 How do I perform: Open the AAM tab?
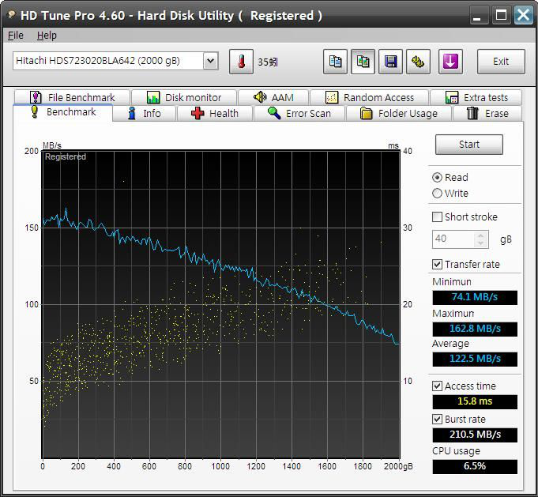273,97
